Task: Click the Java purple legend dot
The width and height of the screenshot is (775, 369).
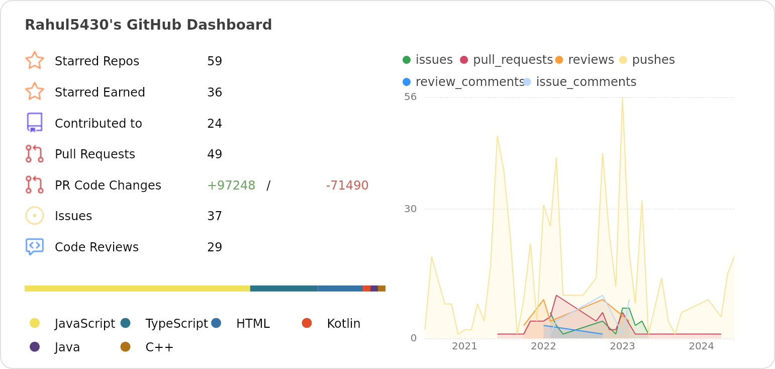Action: coord(35,346)
